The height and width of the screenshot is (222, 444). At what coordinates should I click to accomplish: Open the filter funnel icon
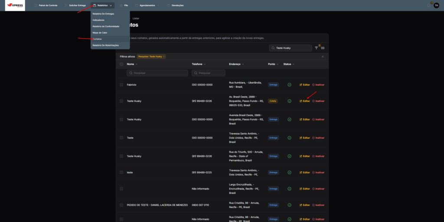pos(317,48)
